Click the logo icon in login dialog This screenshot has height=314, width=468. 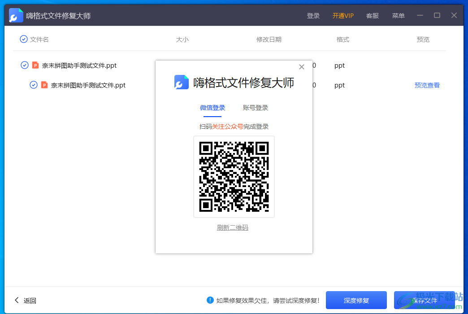point(182,82)
